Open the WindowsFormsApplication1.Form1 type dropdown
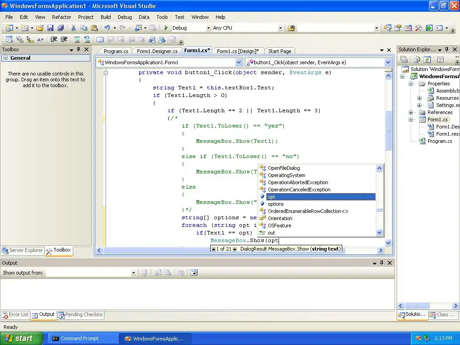Viewport: 460px width, 345px height. coord(239,62)
